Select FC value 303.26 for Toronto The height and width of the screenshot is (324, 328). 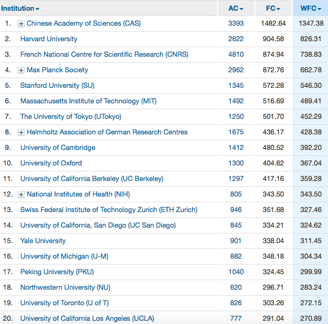tap(273, 303)
